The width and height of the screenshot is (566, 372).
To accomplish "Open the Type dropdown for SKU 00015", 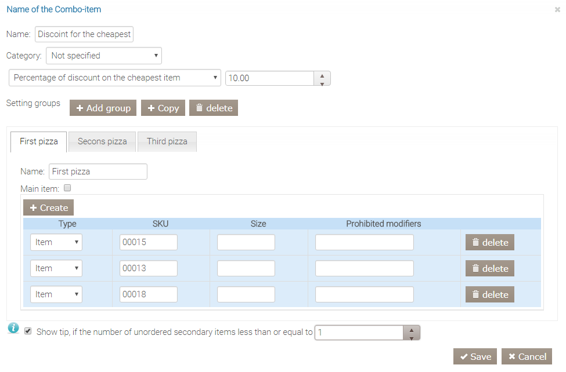I will pos(56,243).
